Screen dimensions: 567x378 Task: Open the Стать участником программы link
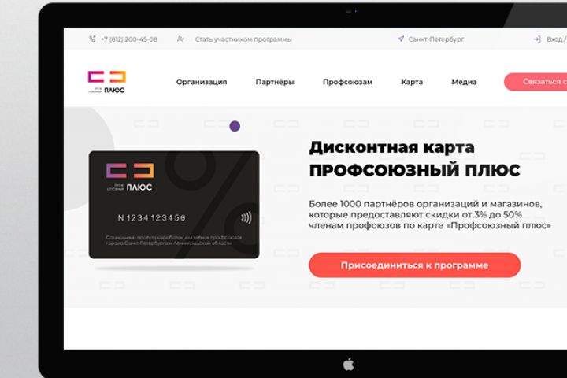tap(243, 39)
